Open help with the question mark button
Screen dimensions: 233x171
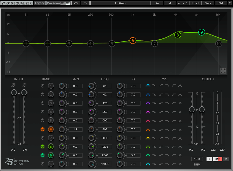pos(230,3)
